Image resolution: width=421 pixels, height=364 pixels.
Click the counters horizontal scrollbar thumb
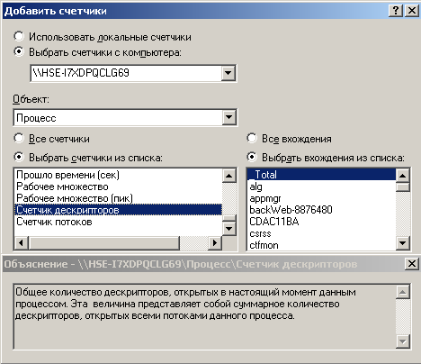coord(104,242)
